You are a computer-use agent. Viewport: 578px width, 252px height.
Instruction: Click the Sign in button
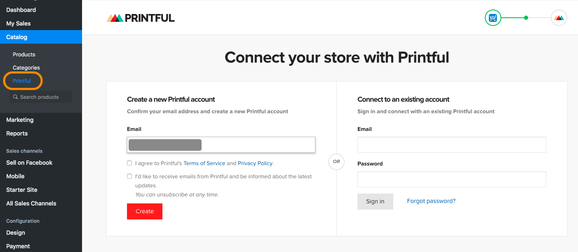(375, 201)
